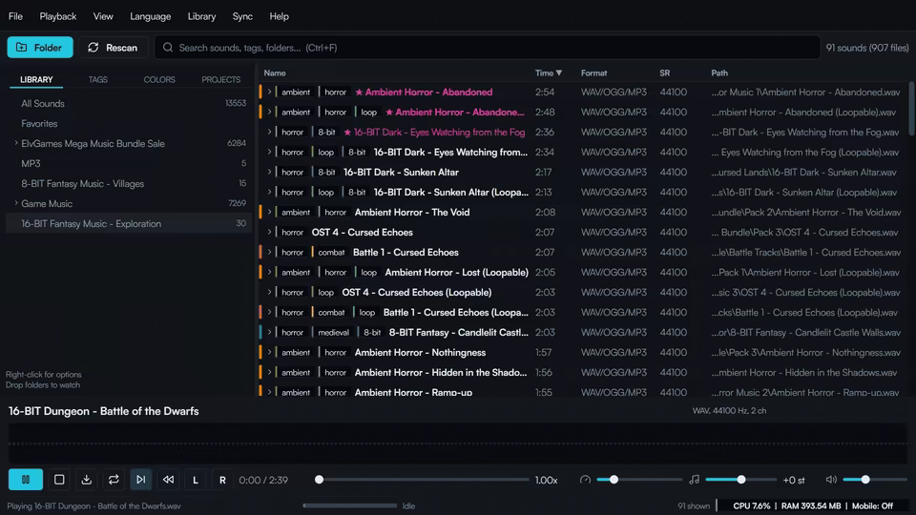
Task: Click favorite star on Ambient Horror - Abandoned
Action: (359, 92)
